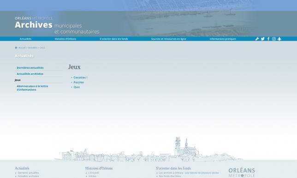Open the Histoires d'Orléans menu

[x=65, y=39]
